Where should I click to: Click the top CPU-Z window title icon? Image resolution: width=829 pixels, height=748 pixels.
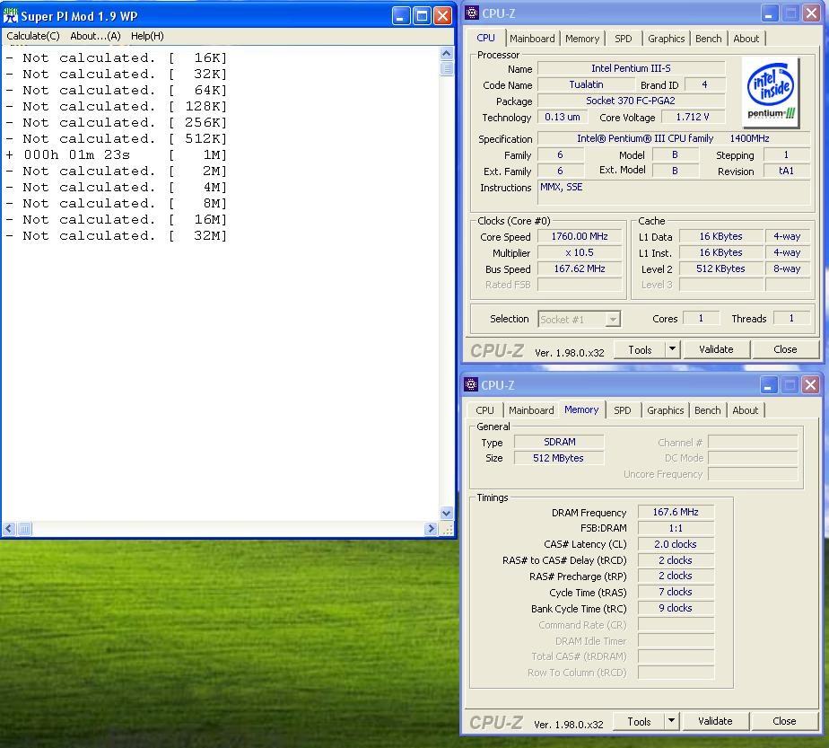pos(471,13)
